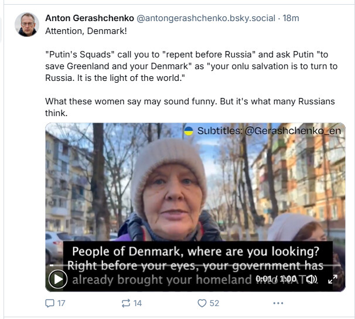
Task: Click the like count 52
Action: [214, 303]
